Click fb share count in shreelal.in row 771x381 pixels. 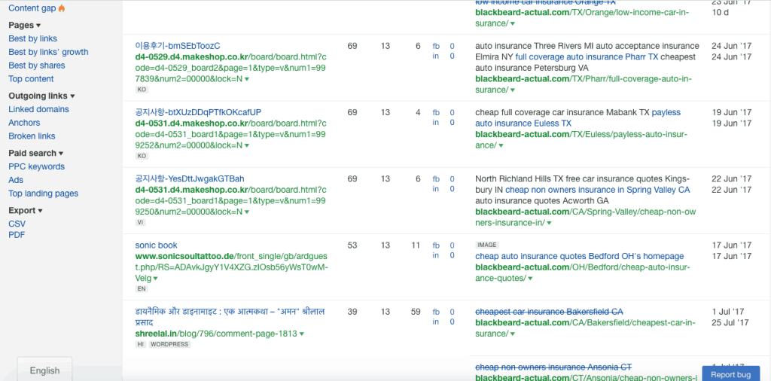pos(452,312)
